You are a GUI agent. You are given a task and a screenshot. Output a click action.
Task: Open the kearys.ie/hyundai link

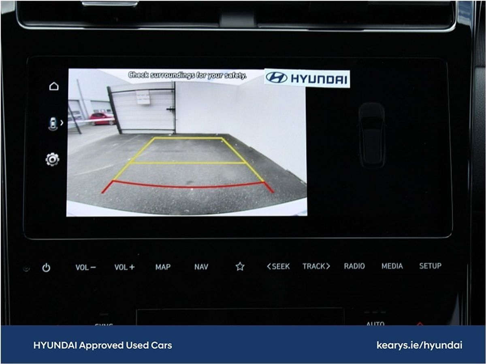419,345
